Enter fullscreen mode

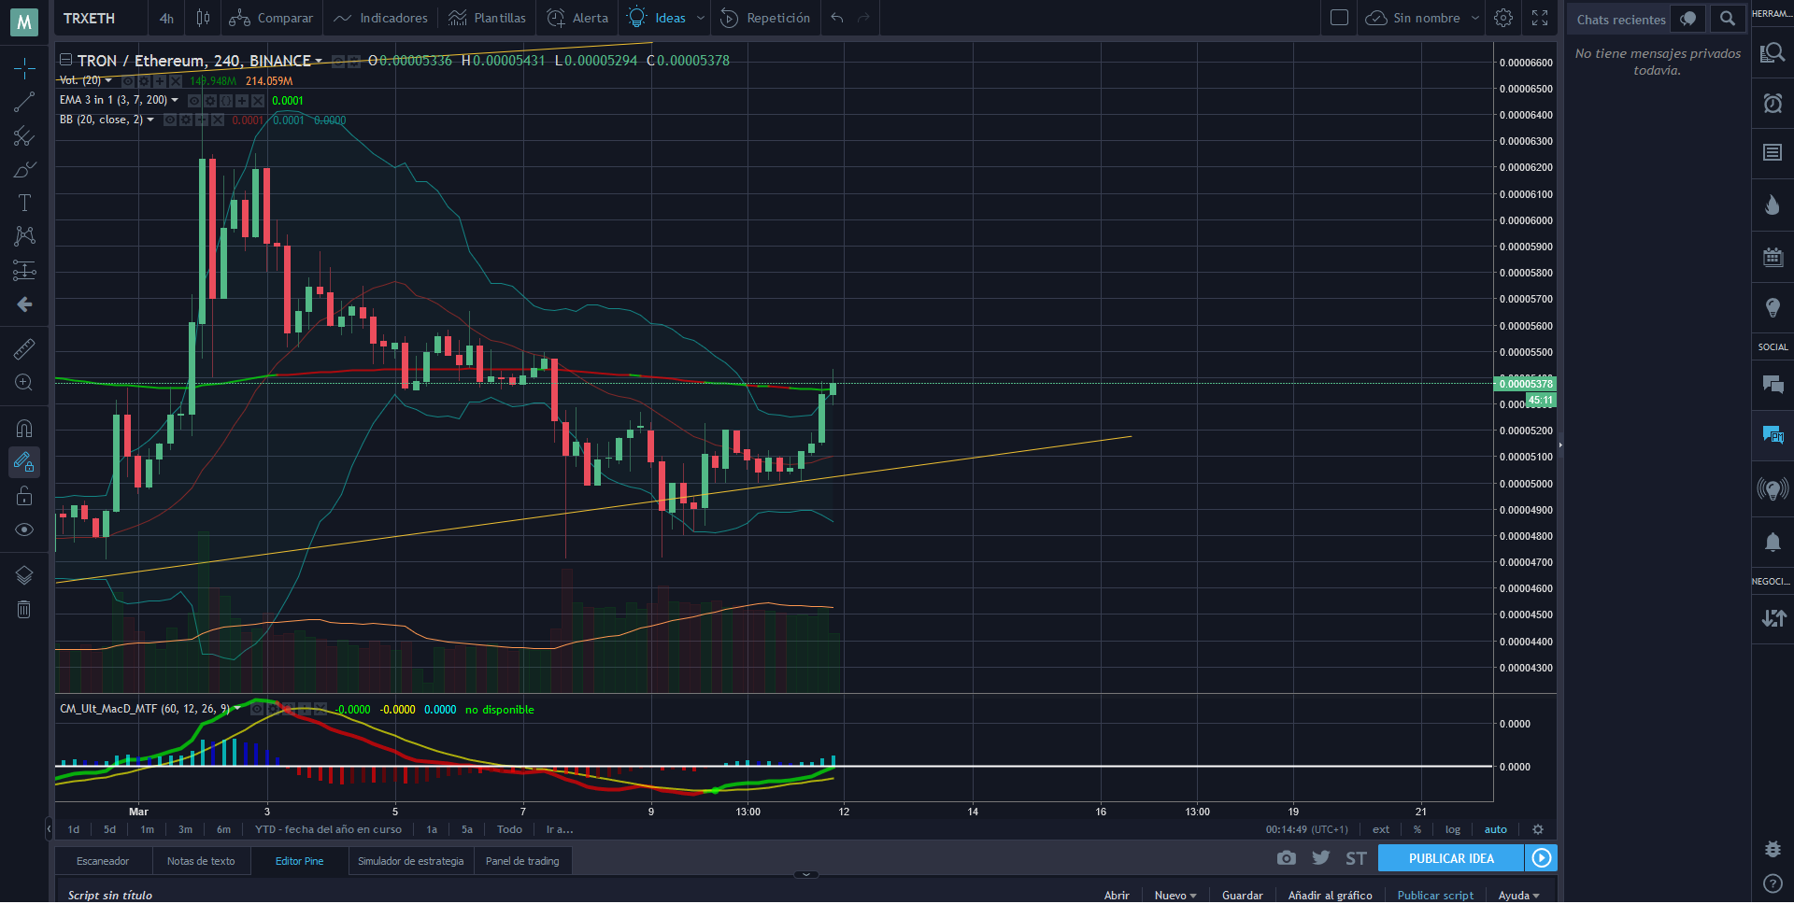[1540, 18]
